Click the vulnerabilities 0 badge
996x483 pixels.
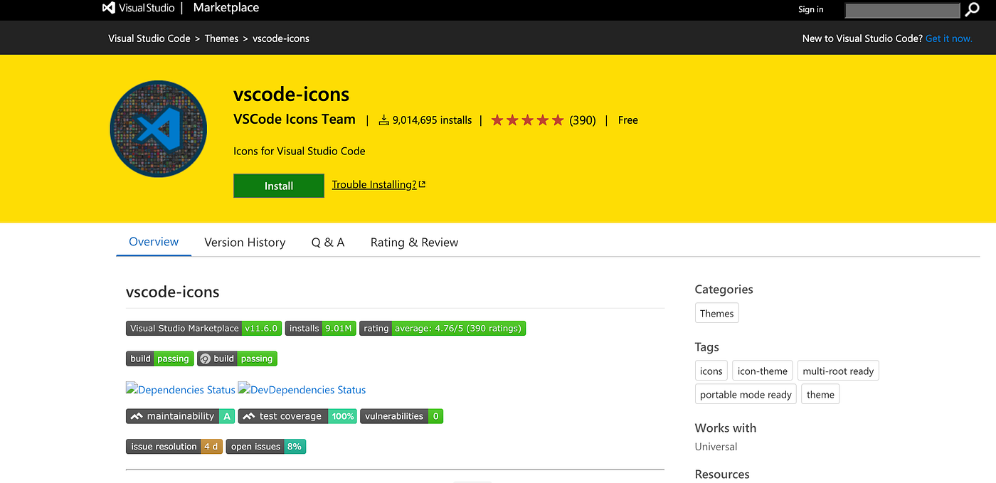401,415
